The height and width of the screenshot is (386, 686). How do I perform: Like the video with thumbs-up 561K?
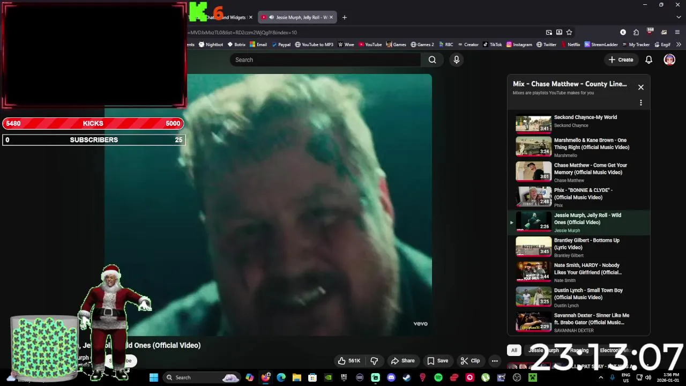[x=348, y=361]
